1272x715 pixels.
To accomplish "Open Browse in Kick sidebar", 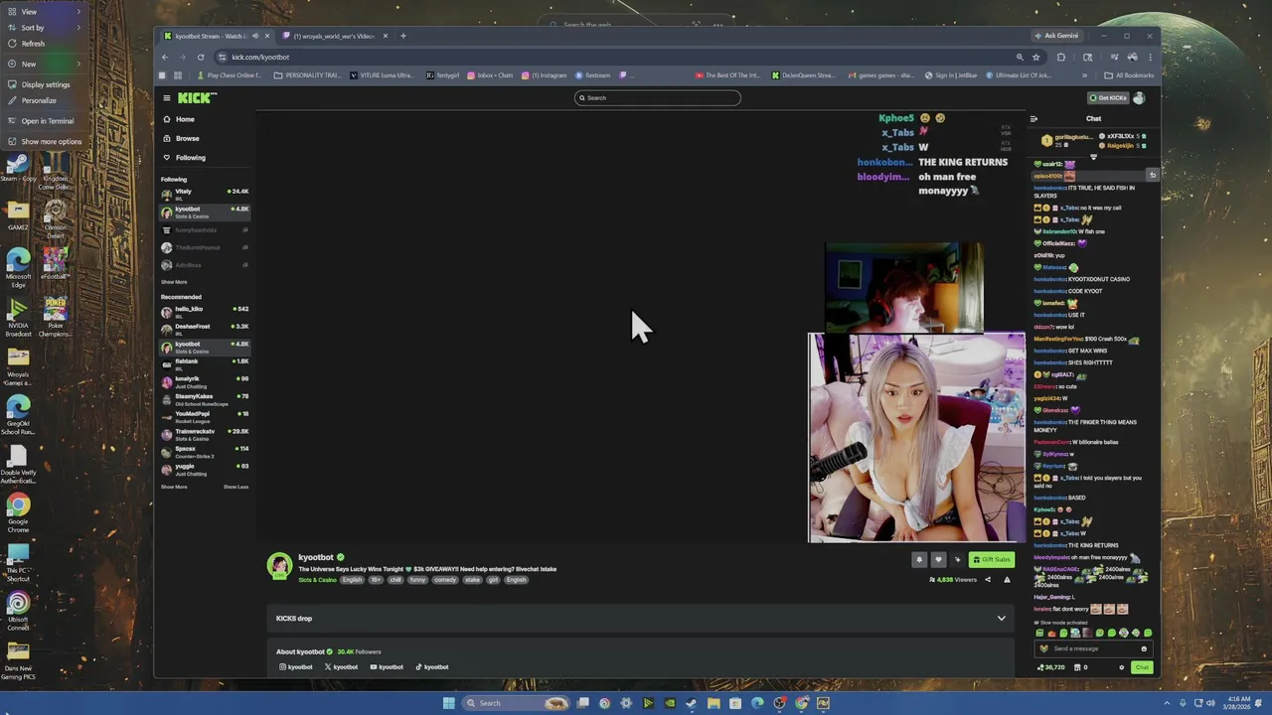I will point(181,138).
